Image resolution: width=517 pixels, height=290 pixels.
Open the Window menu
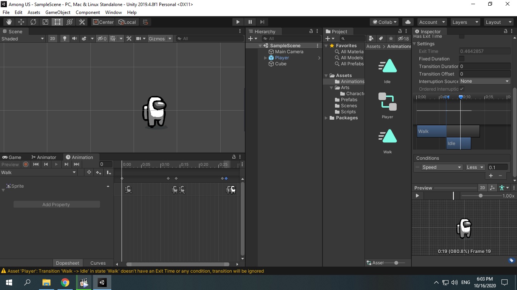(x=114, y=12)
